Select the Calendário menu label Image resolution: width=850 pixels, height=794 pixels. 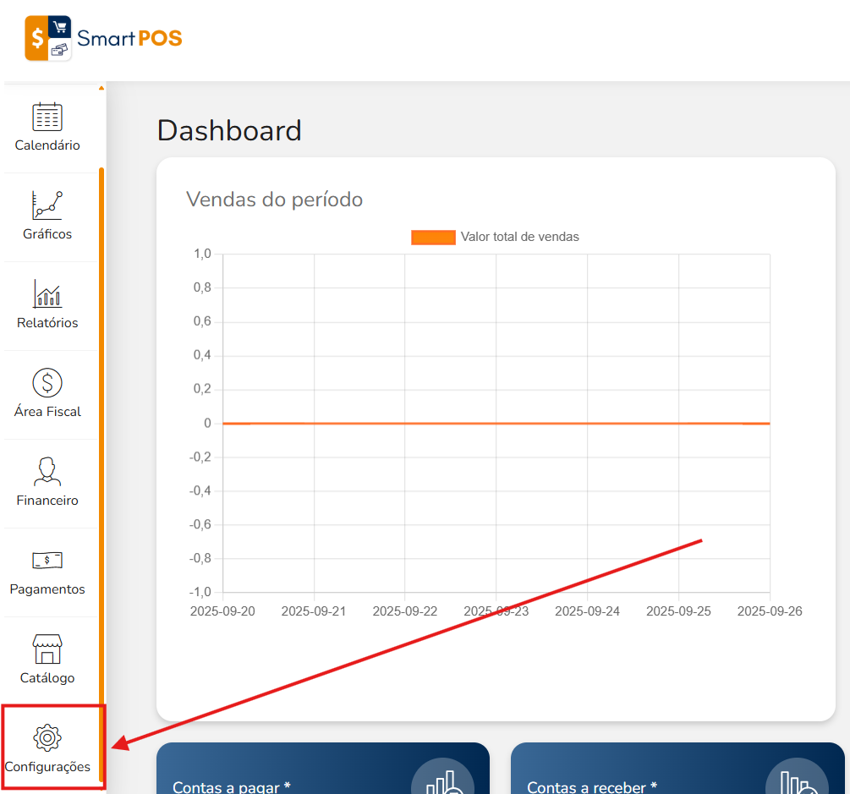coord(47,145)
